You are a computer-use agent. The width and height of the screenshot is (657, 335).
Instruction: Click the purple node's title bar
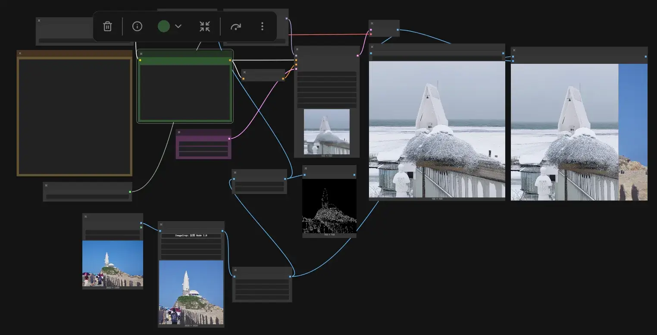(x=203, y=132)
